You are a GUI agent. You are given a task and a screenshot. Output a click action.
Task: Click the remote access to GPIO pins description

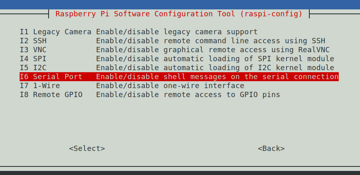(188, 95)
